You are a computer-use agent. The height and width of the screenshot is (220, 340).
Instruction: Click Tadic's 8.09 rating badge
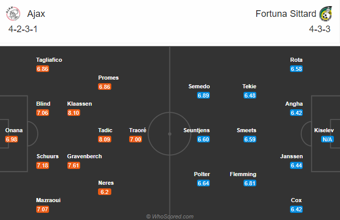pyautogui.click(x=105, y=139)
